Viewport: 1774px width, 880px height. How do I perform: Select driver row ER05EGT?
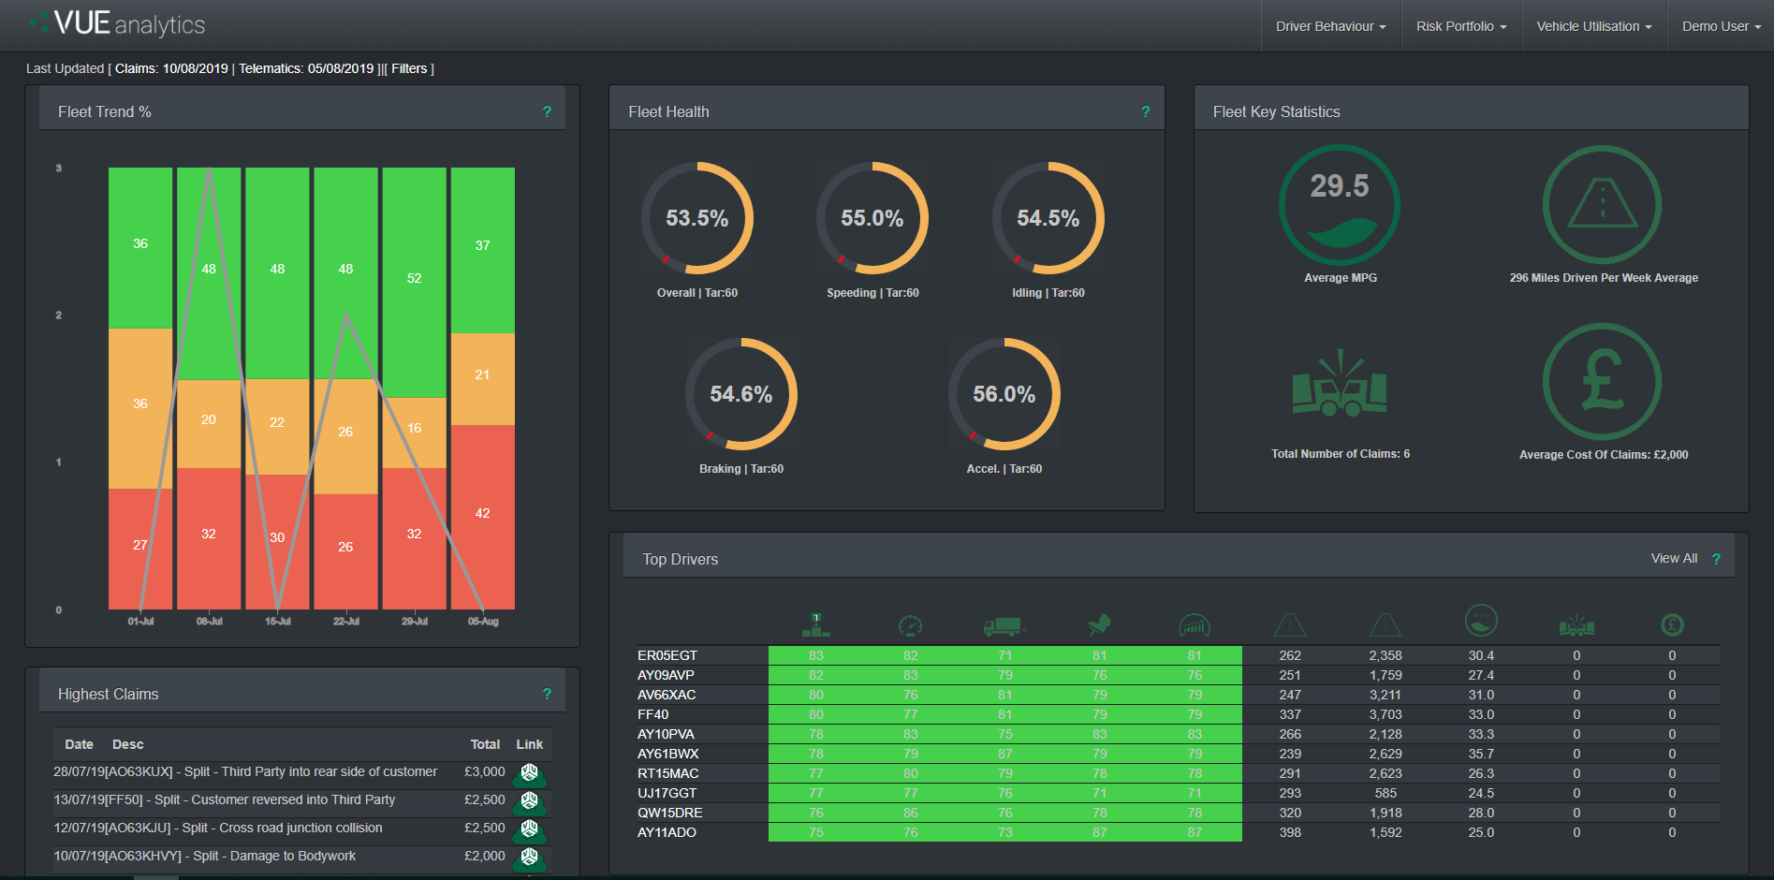tap(1178, 655)
